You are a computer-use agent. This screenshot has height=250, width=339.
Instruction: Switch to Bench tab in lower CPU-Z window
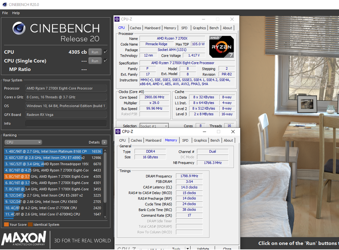click(215, 140)
